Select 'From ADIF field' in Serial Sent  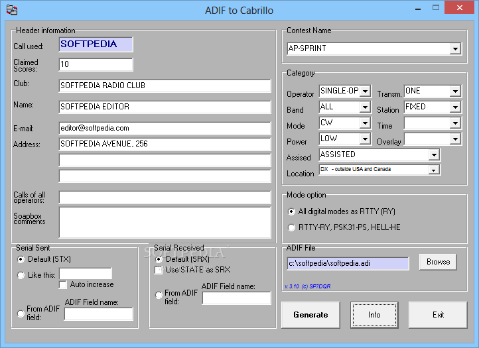click(x=21, y=314)
